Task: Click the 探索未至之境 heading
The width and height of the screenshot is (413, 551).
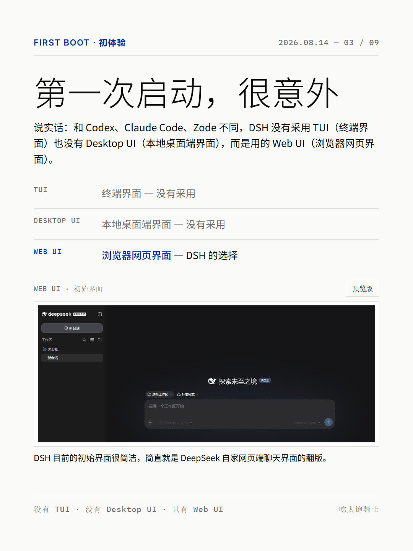Action: tap(238, 381)
